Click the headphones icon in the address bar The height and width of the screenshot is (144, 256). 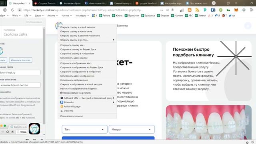(x=162, y=10)
